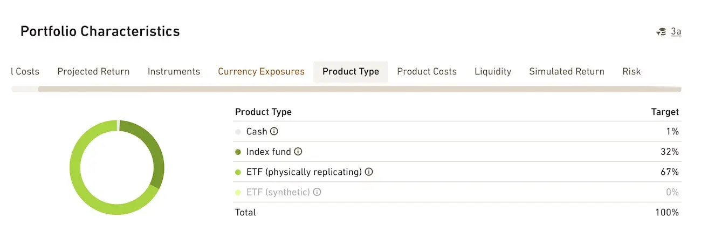Click the info icon next to Cash
The width and height of the screenshot is (701, 251).
(274, 131)
